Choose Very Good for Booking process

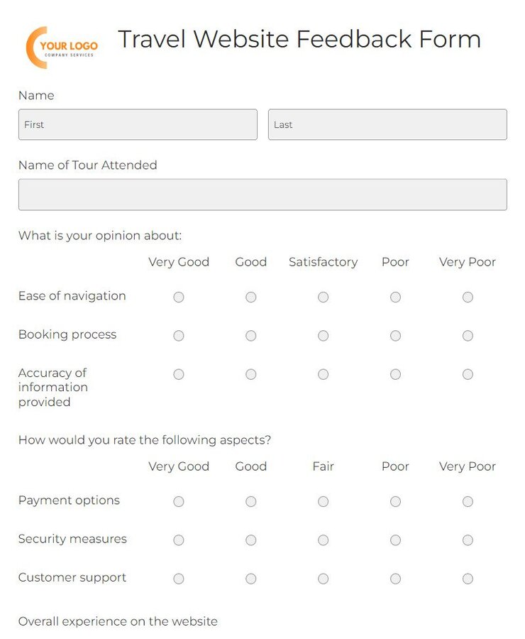(x=179, y=335)
